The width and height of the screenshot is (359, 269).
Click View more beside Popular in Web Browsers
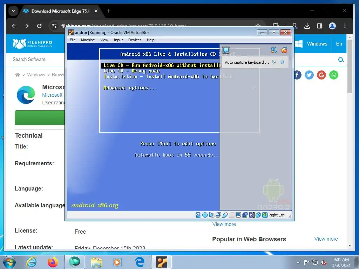(326, 239)
